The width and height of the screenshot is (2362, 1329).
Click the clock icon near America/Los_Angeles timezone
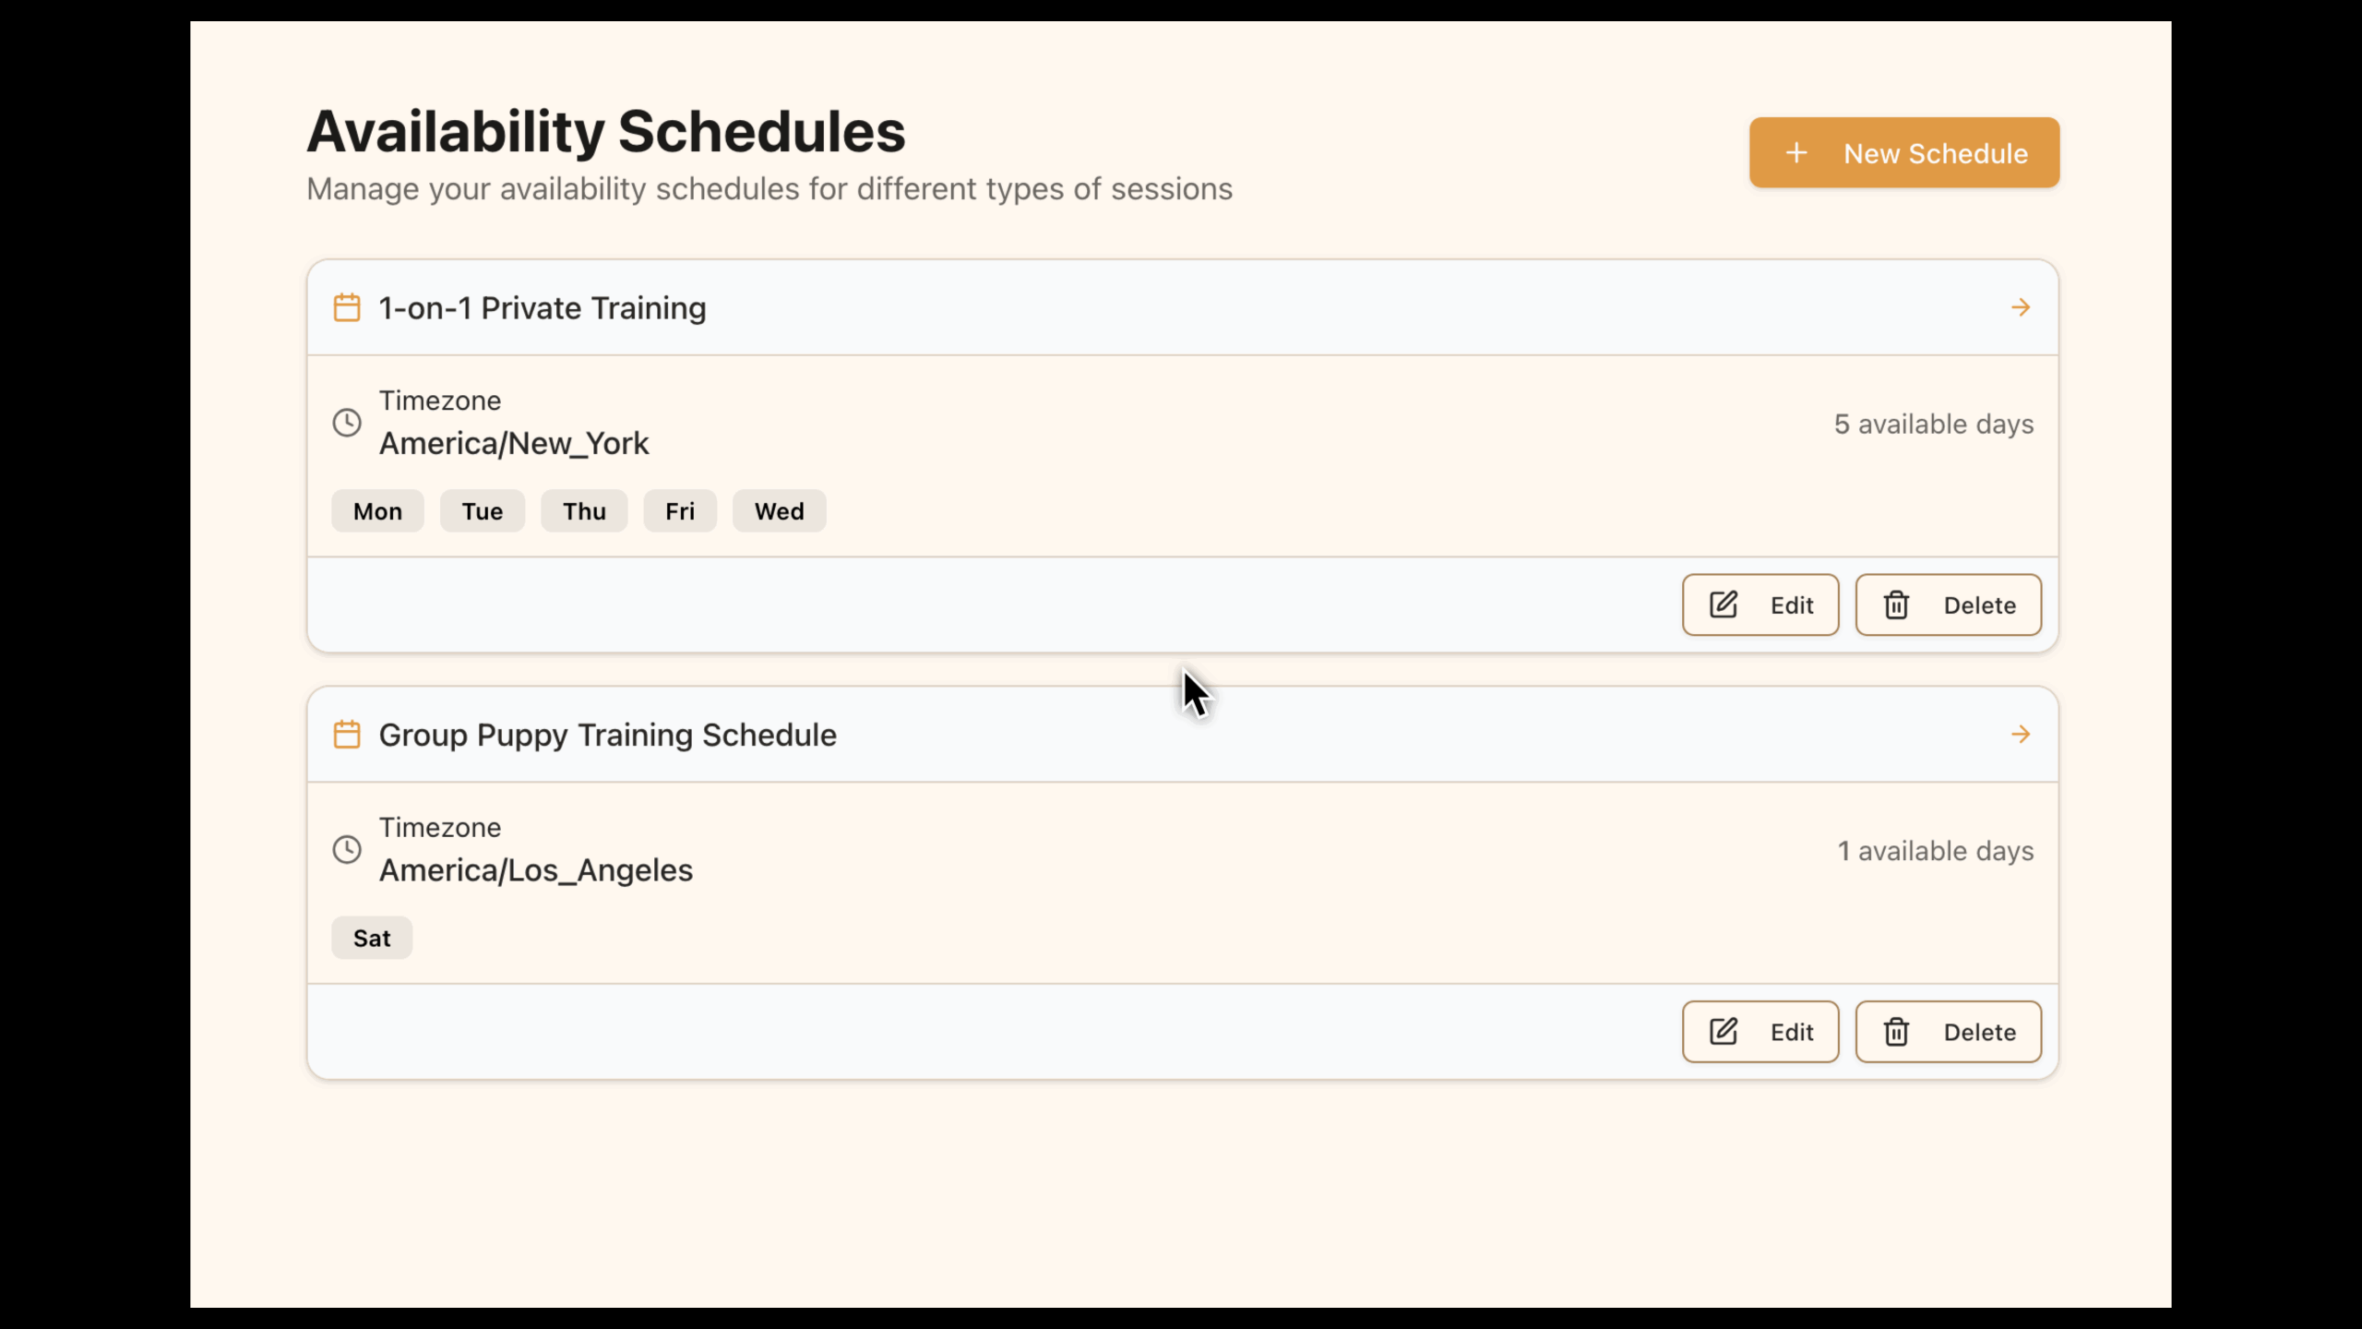click(347, 849)
